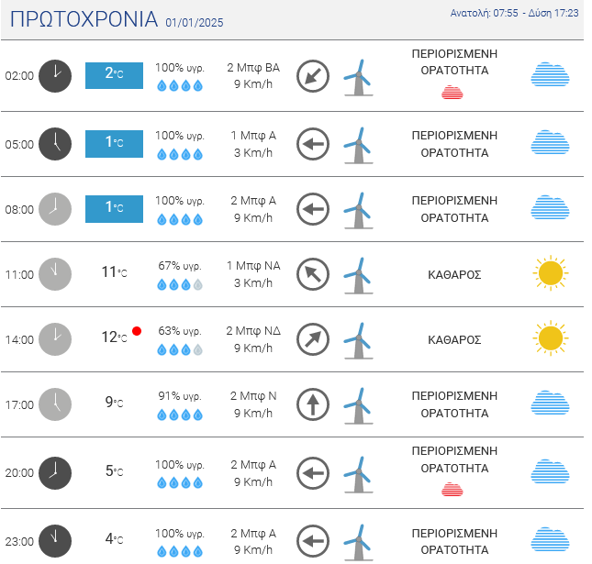Click the humidity droplets at 14:00
This screenshot has width=592, height=564.
tap(179, 349)
